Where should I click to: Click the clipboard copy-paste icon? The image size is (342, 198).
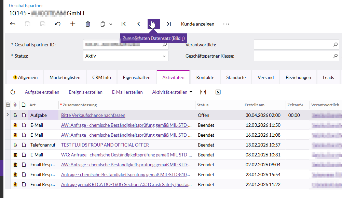tap(103, 24)
